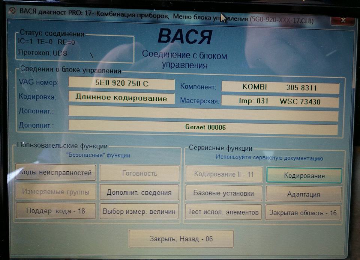
Task: Select the Кодировка field with Длинное кодирование
Action: click(122, 98)
